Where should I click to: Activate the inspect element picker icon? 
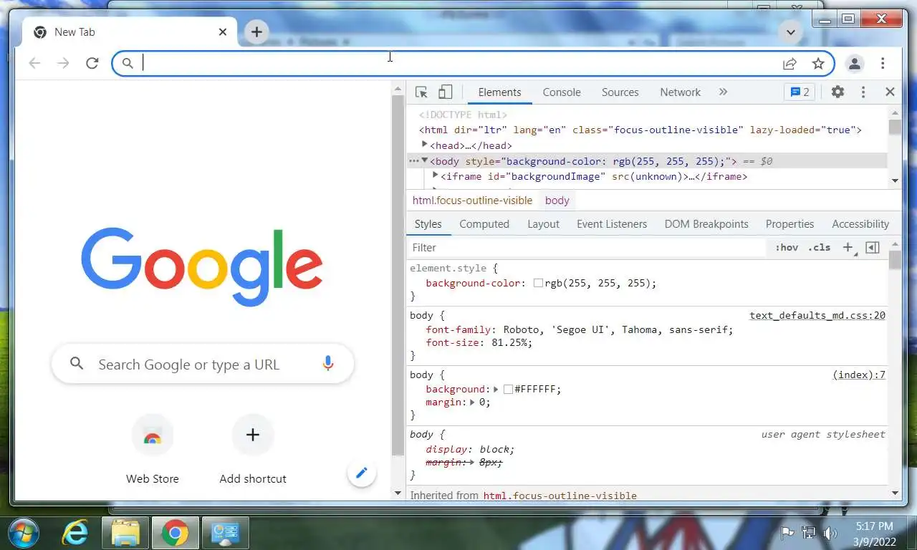(x=421, y=92)
